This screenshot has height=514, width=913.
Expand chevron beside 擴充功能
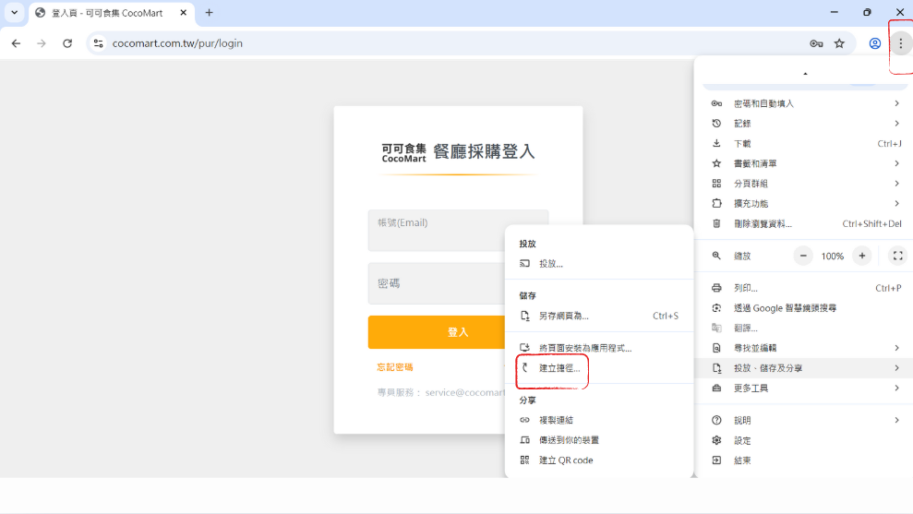tap(896, 203)
